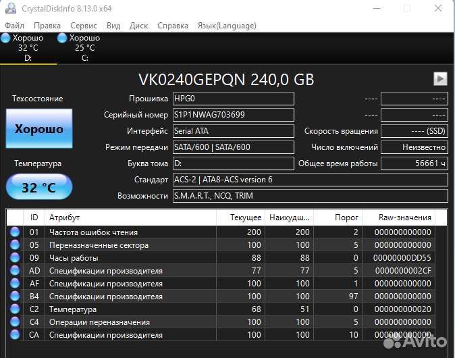Click threshold value 97 in row B4
This screenshot has height=358, width=455.
[353, 297]
